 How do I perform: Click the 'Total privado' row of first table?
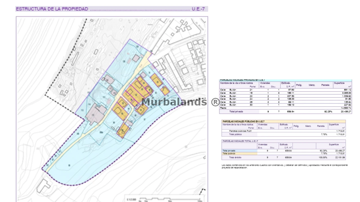[285, 112]
